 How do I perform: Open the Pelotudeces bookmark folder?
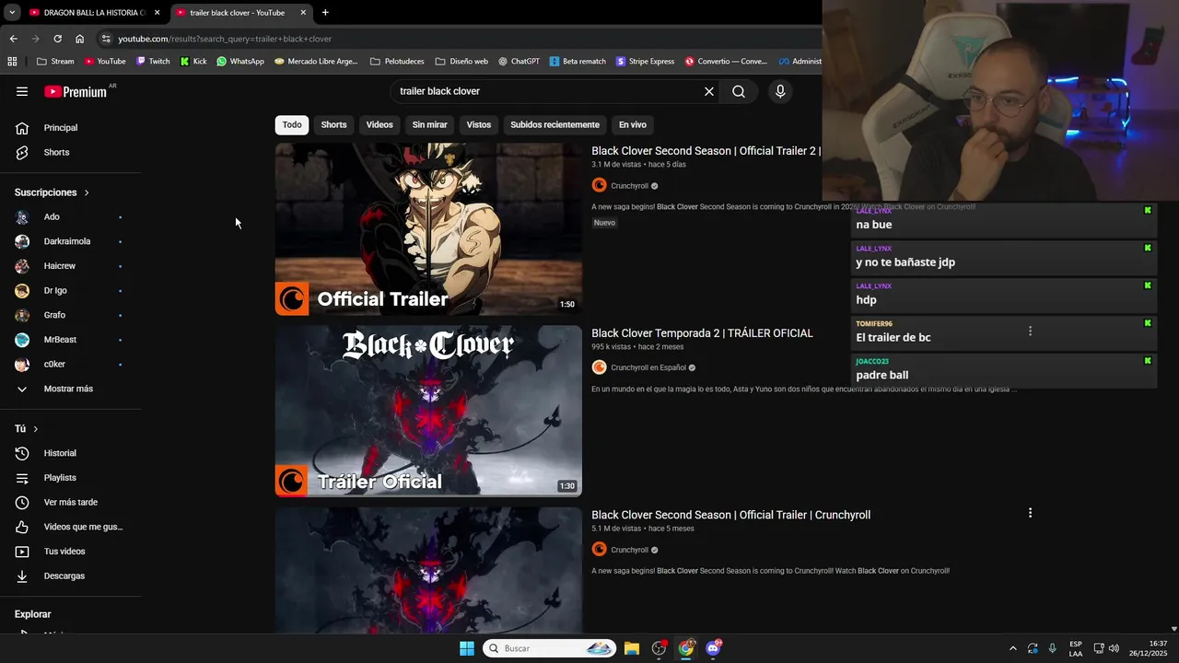pos(397,62)
